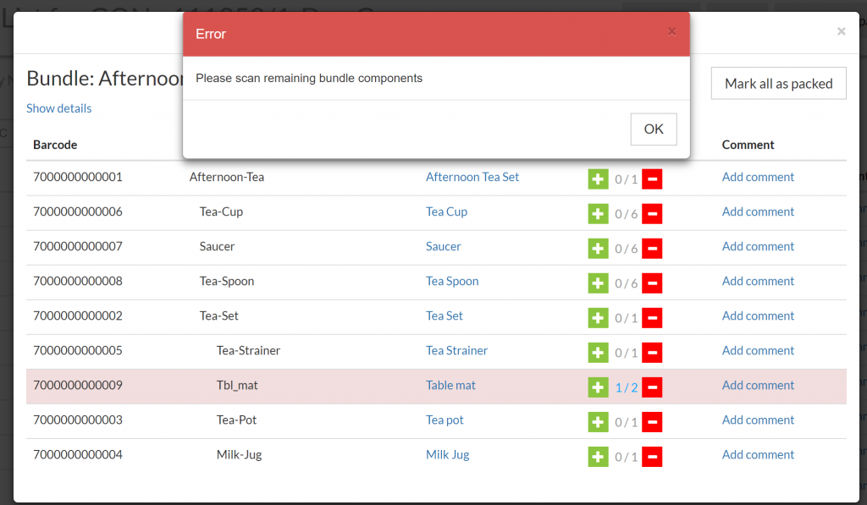
Task: Add one Tbl_mat using green plus
Action: (x=598, y=387)
